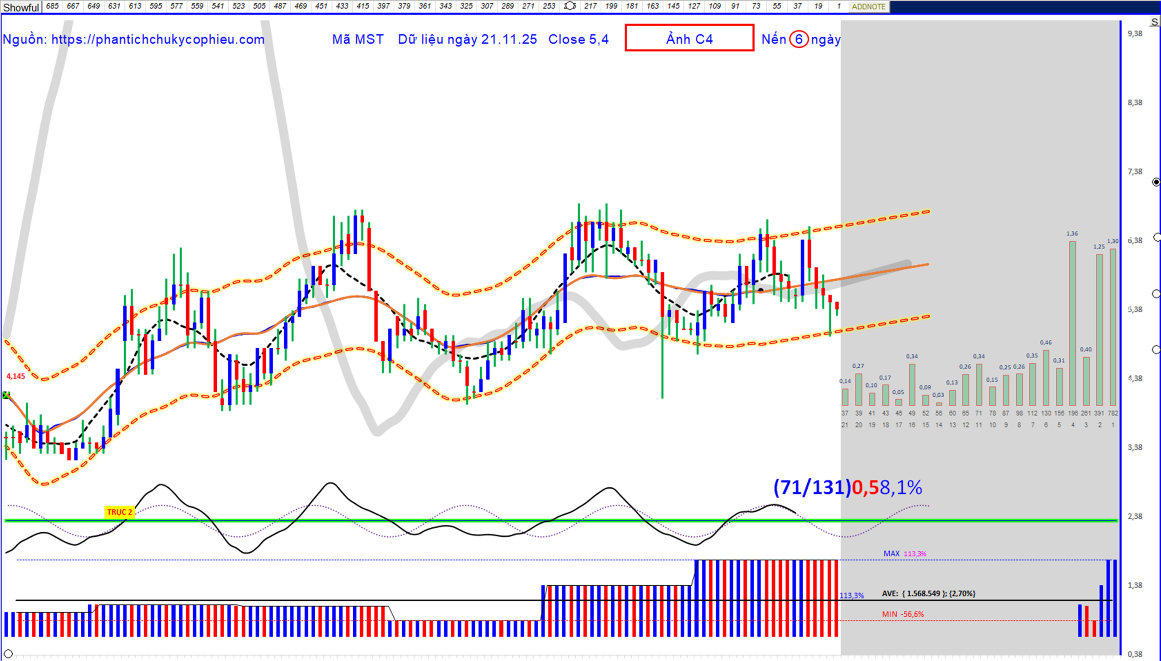Click the black dot on the orange average line
1161x661 pixels.
point(761,290)
